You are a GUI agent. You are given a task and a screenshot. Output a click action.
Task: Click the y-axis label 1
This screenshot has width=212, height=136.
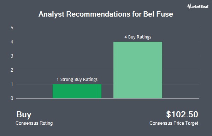[x=12, y=84]
